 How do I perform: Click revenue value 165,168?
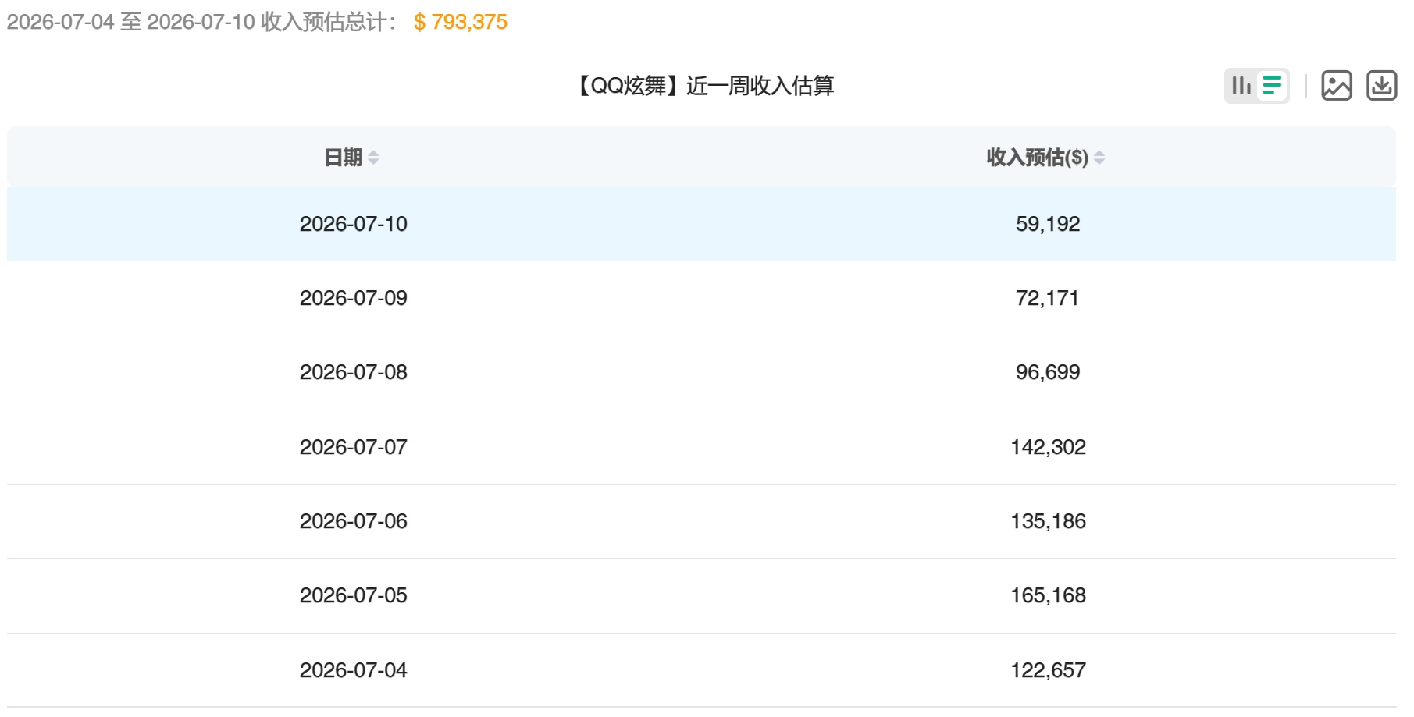tap(1048, 595)
